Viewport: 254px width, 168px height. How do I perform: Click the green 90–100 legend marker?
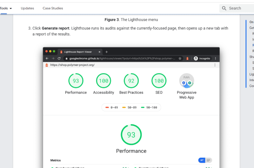[x=143, y=107]
